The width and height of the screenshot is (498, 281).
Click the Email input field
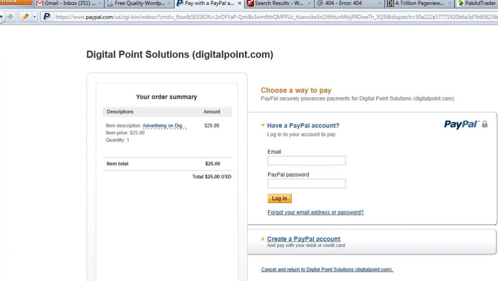pos(306,161)
